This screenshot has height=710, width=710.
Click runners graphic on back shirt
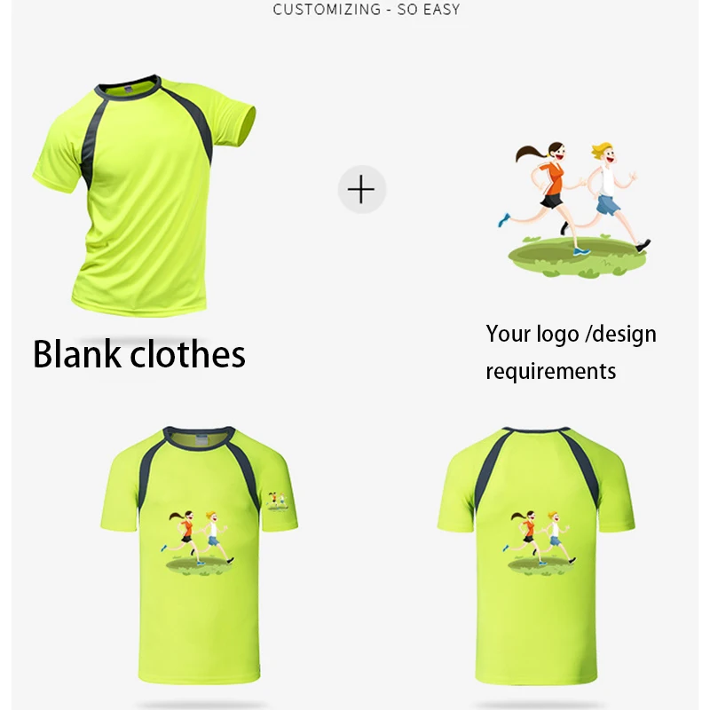[x=539, y=542]
